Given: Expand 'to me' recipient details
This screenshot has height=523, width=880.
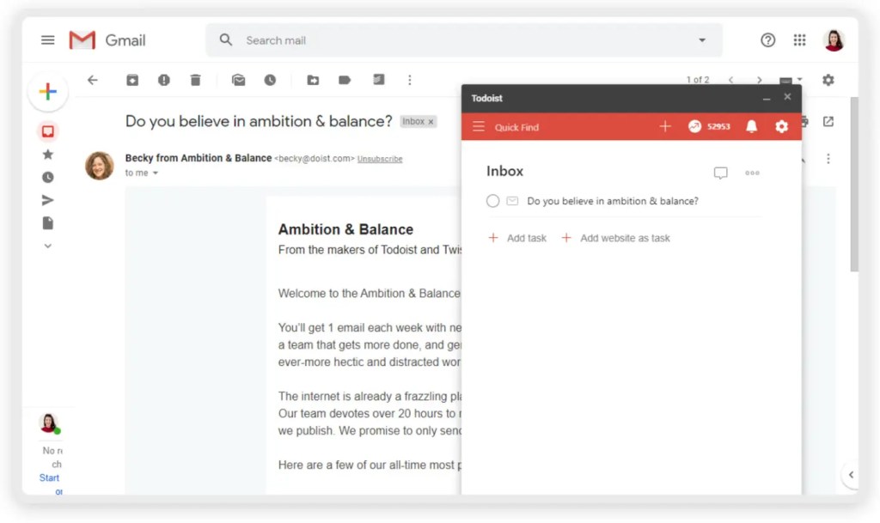Looking at the screenshot, I should click(x=156, y=173).
